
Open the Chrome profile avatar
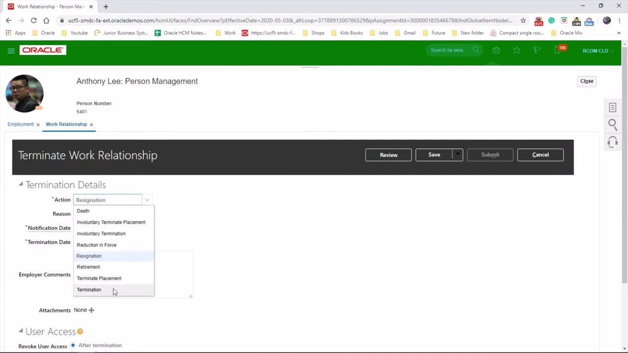click(607, 21)
